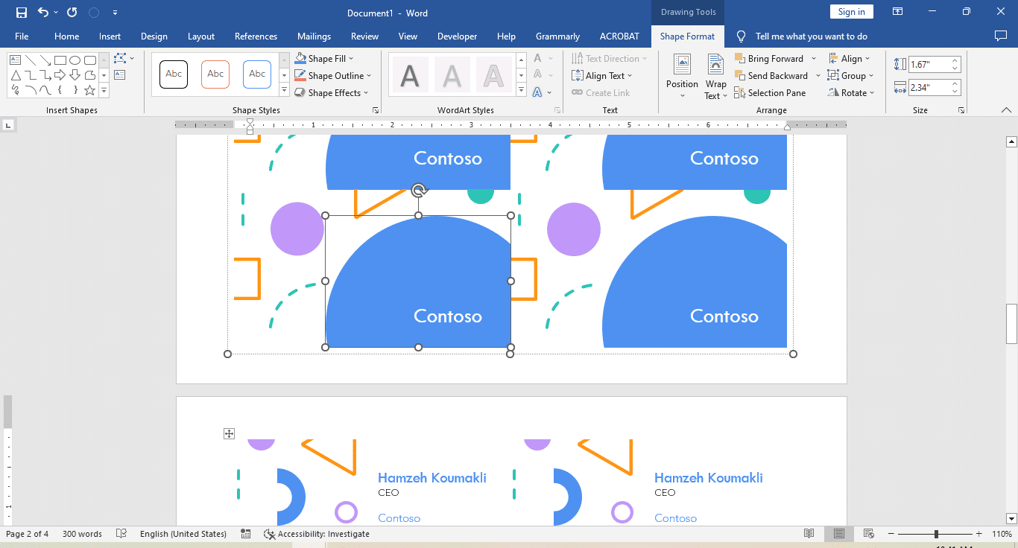Open the Layout ribbon tab
Image resolution: width=1018 pixels, height=548 pixels.
pyautogui.click(x=200, y=36)
